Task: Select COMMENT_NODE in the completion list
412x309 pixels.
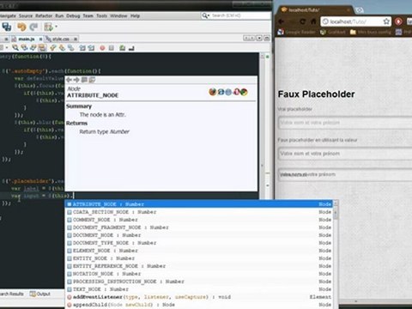Action: [x=199, y=220]
